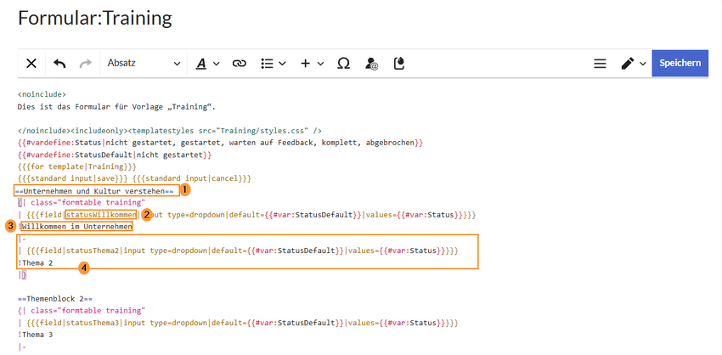Click the Themenblock 2 heading line
The width and height of the screenshot is (722, 355).
point(54,299)
